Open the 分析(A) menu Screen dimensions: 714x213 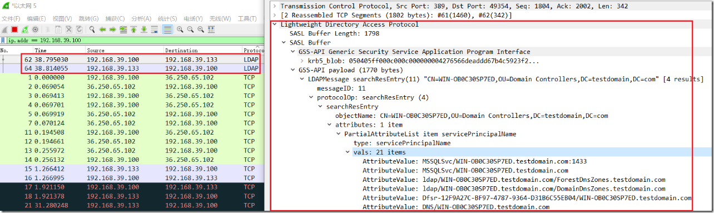click(141, 18)
